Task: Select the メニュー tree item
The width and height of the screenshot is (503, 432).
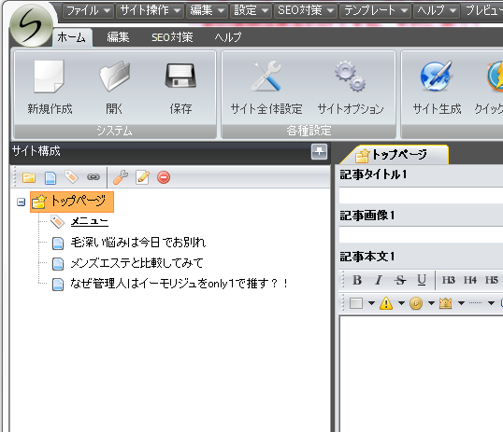Action: click(89, 221)
